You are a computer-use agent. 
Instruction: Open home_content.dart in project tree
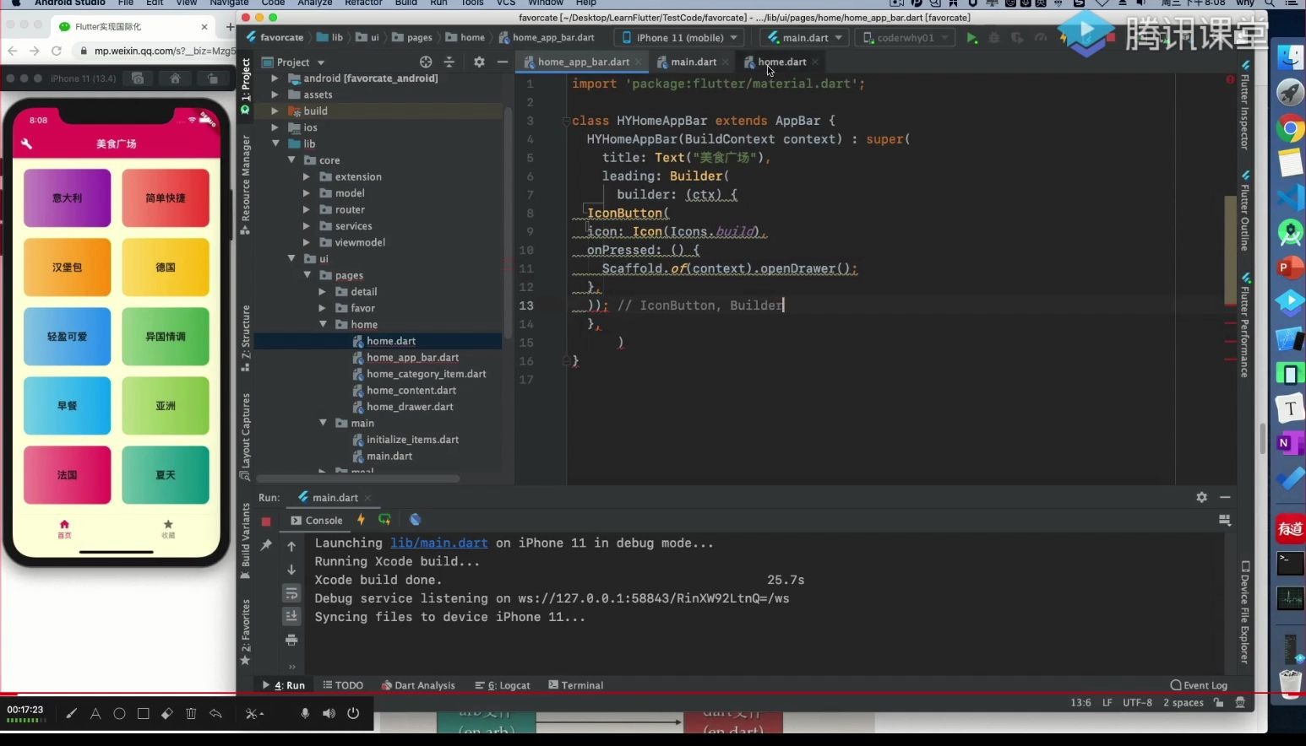click(x=411, y=390)
